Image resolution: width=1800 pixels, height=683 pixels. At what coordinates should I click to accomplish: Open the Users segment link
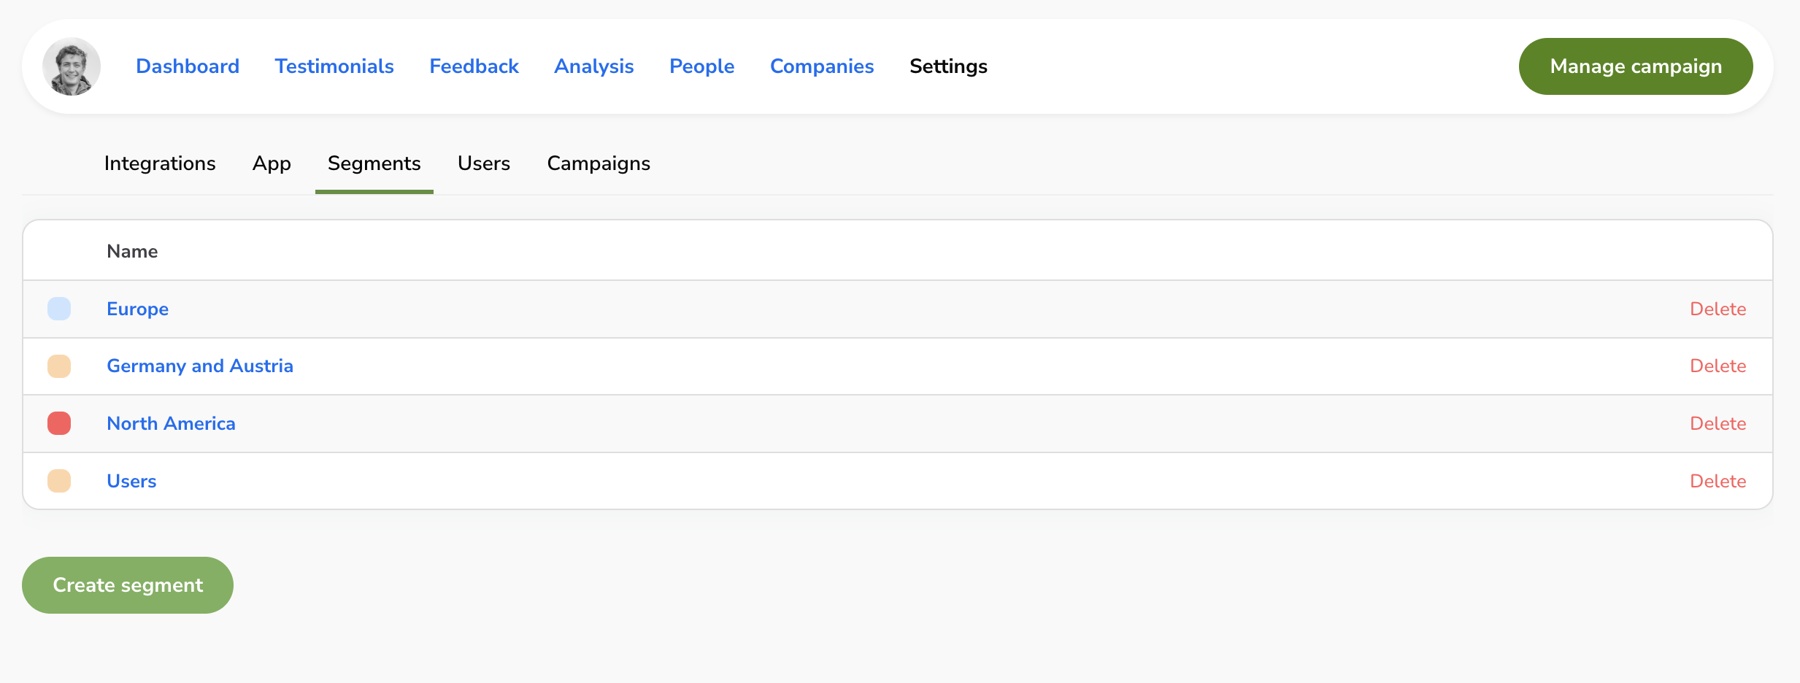point(131,481)
